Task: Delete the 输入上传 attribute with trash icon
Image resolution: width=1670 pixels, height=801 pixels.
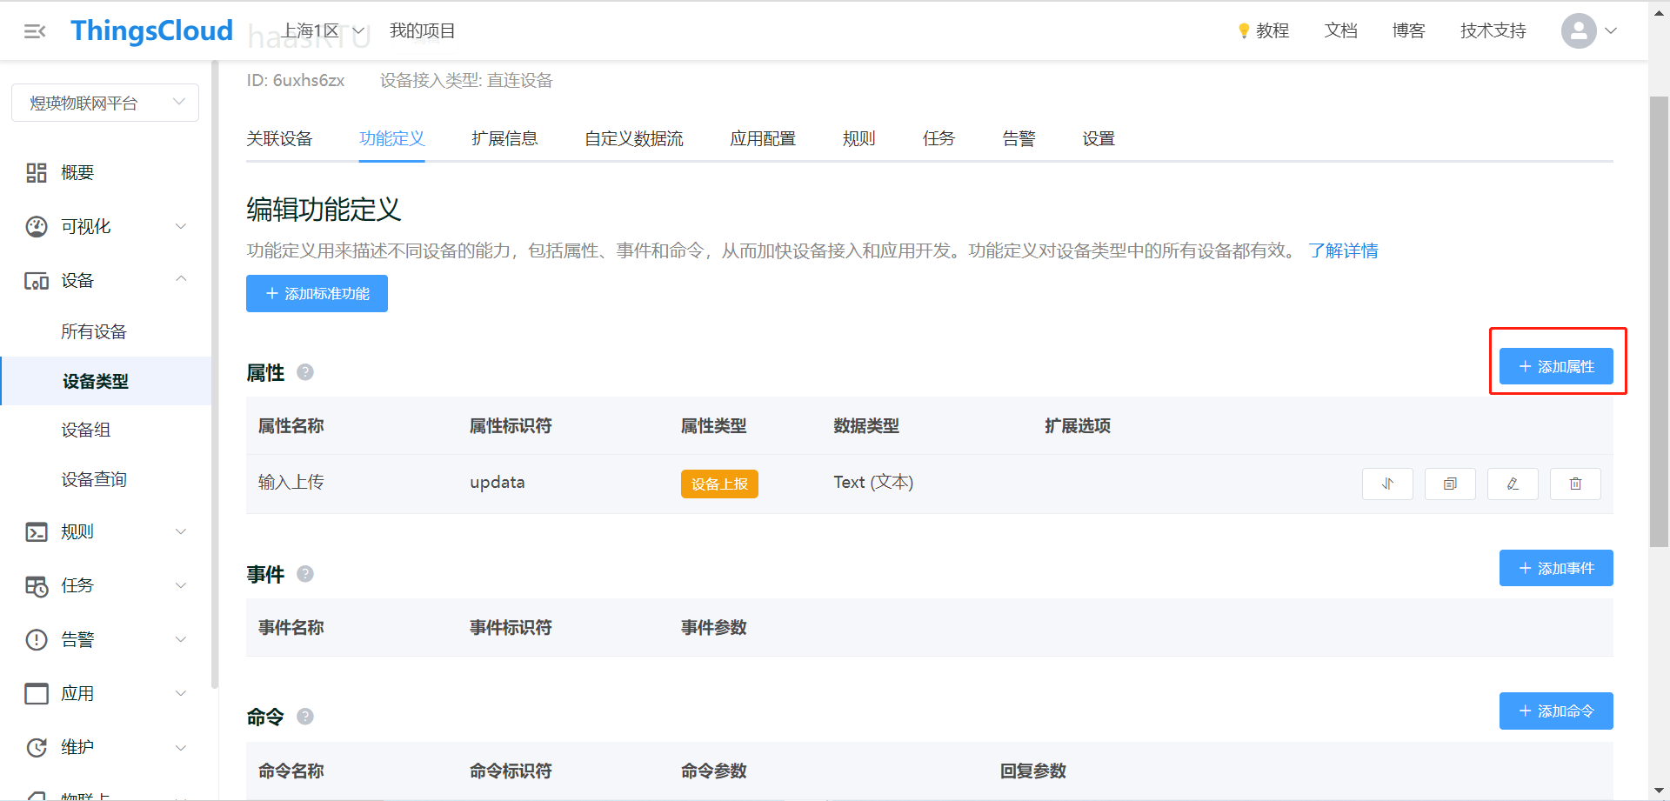Action: tap(1575, 484)
